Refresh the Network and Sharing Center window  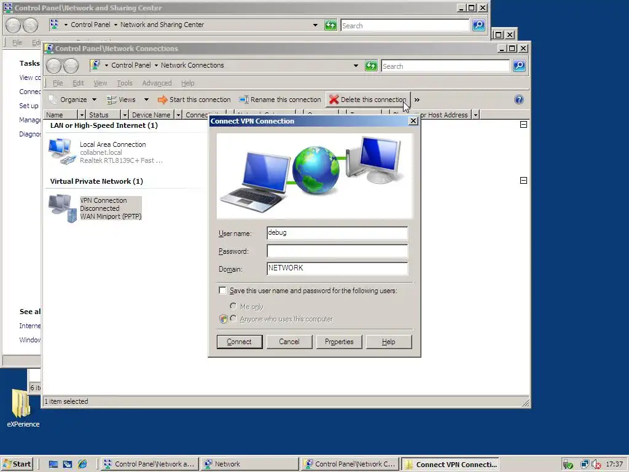tap(330, 25)
